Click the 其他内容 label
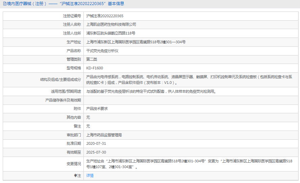300x183 pixels. 74,117
